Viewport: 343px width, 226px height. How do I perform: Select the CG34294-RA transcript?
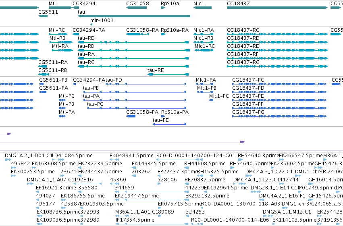(x=76, y=34)
